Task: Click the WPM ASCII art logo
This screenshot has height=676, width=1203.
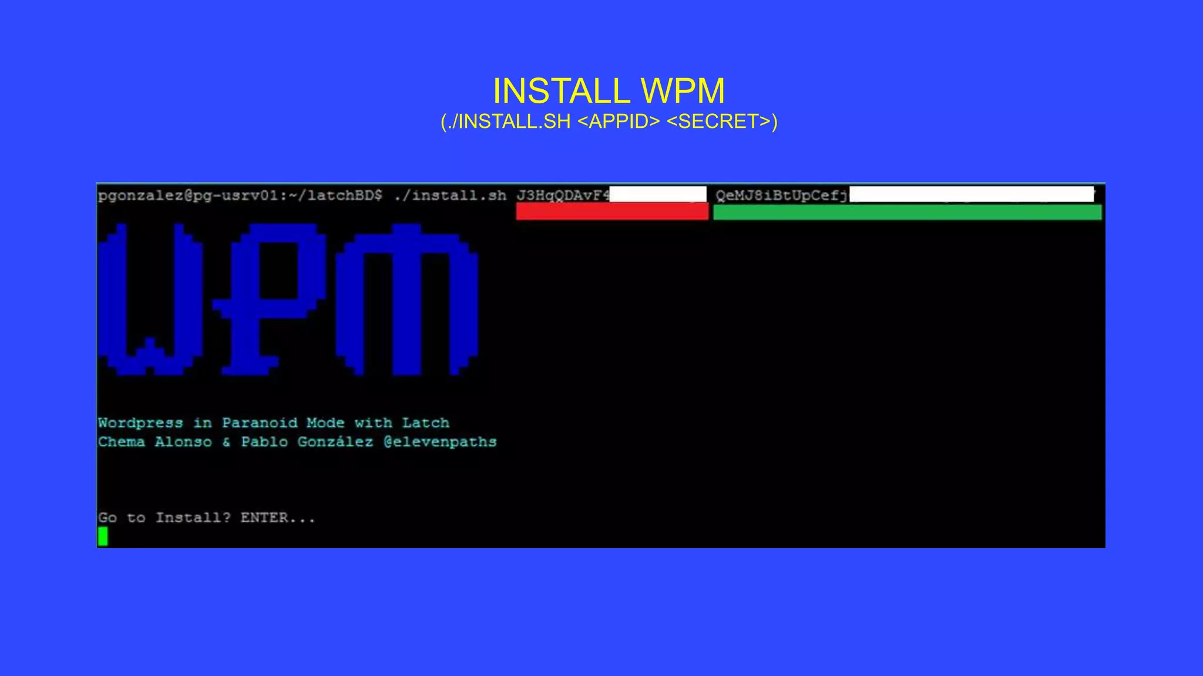Action: pos(288,299)
